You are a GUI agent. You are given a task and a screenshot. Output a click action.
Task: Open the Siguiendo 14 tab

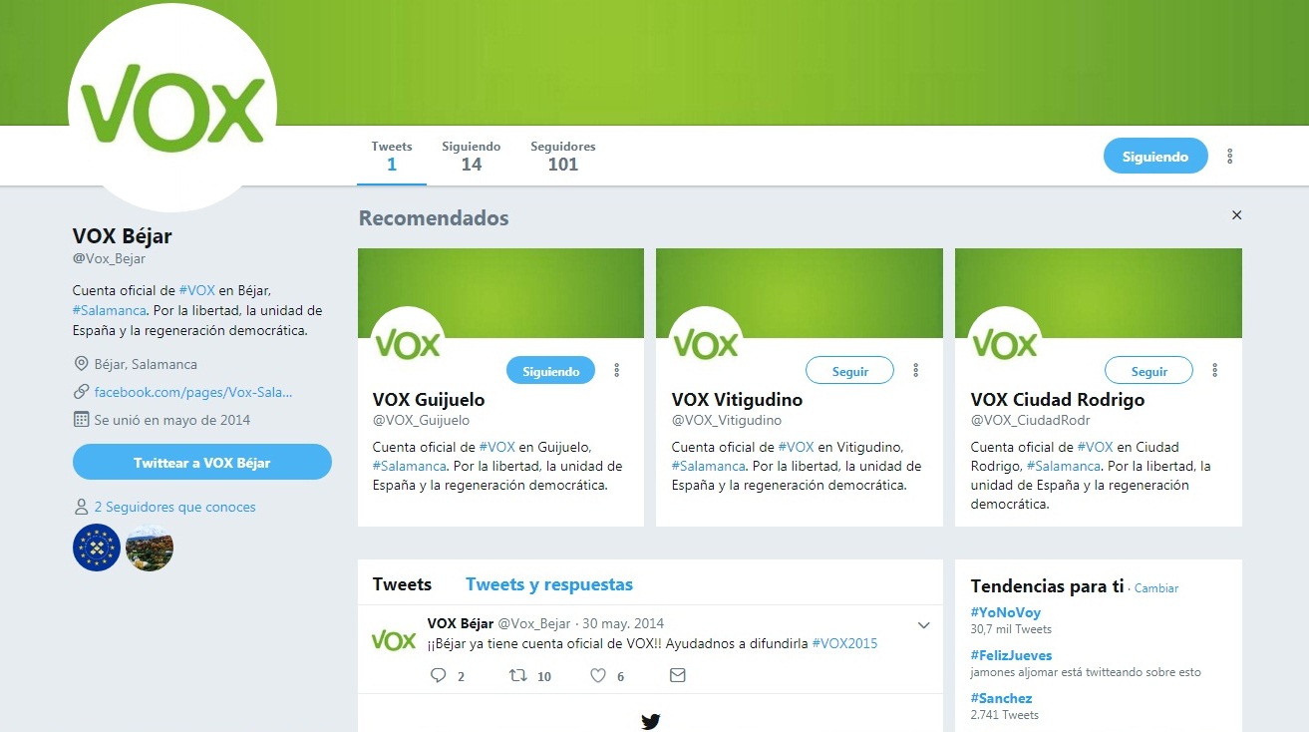(x=472, y=156)
